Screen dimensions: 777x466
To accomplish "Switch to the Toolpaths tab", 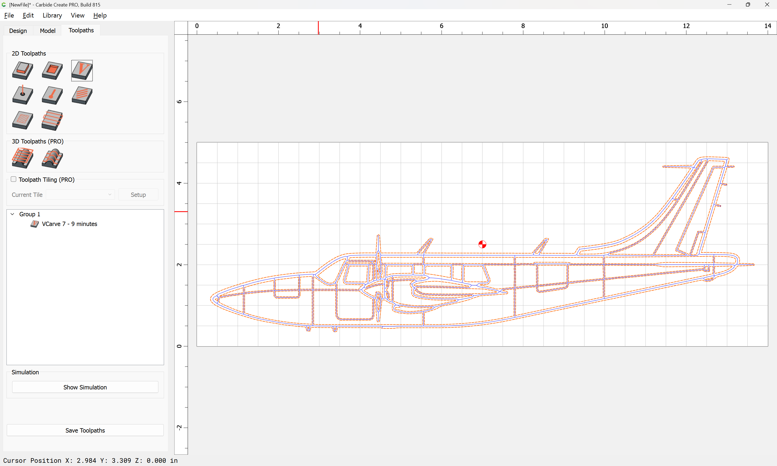I will (81, 30).
